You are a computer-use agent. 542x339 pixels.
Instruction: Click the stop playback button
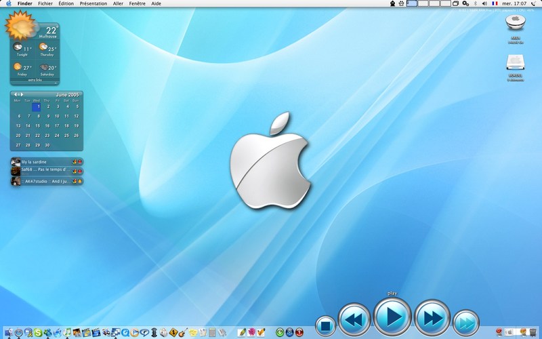pyautogui.click(x=325, y=326)
